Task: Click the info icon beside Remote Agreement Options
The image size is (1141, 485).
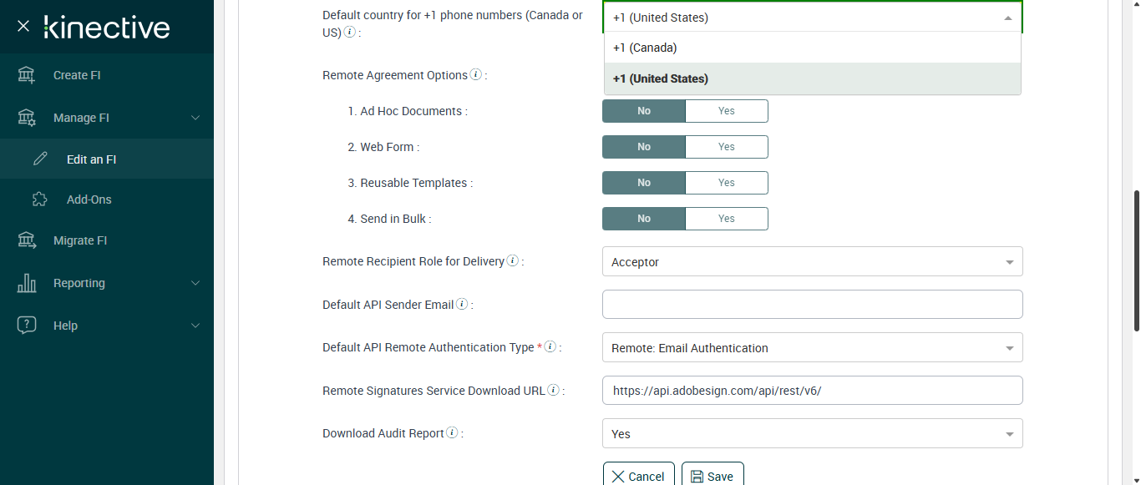Action: (x=476, y=74)
